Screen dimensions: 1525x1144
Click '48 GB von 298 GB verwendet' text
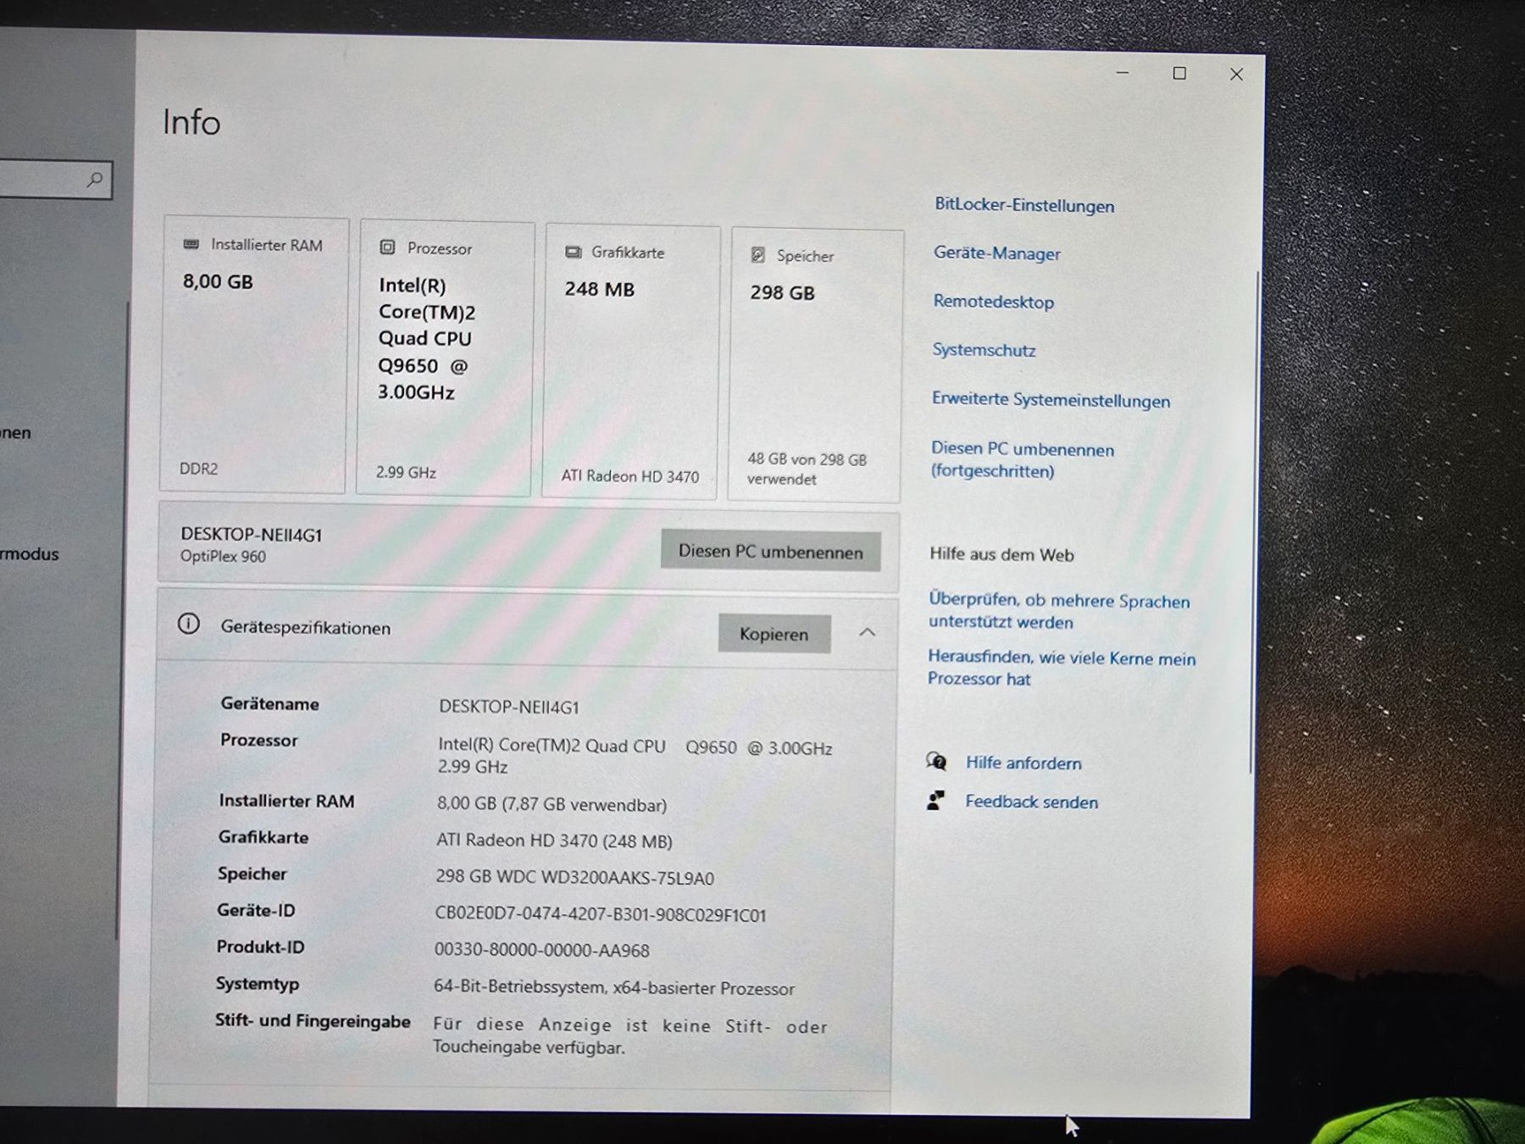[807, 469]
